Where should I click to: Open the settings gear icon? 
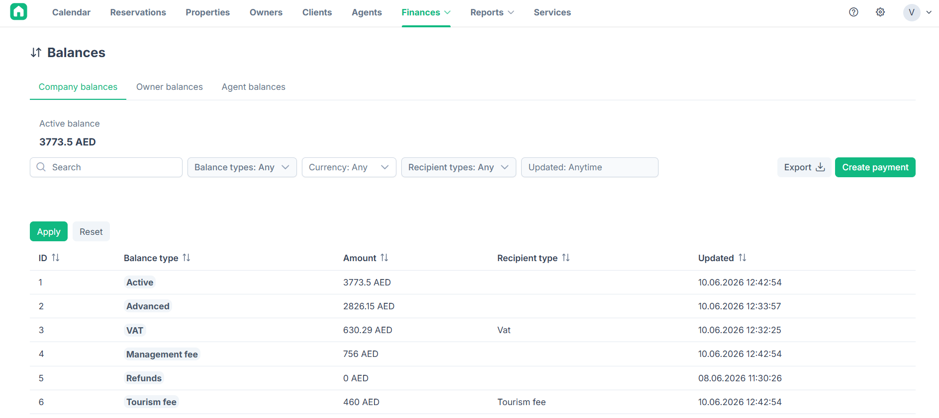880,12
